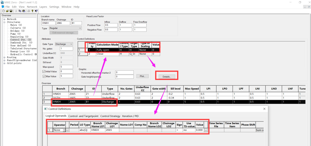This screenshot has width=311, height=146.
Task: Open the Settings menu
Action: point(54,7)
